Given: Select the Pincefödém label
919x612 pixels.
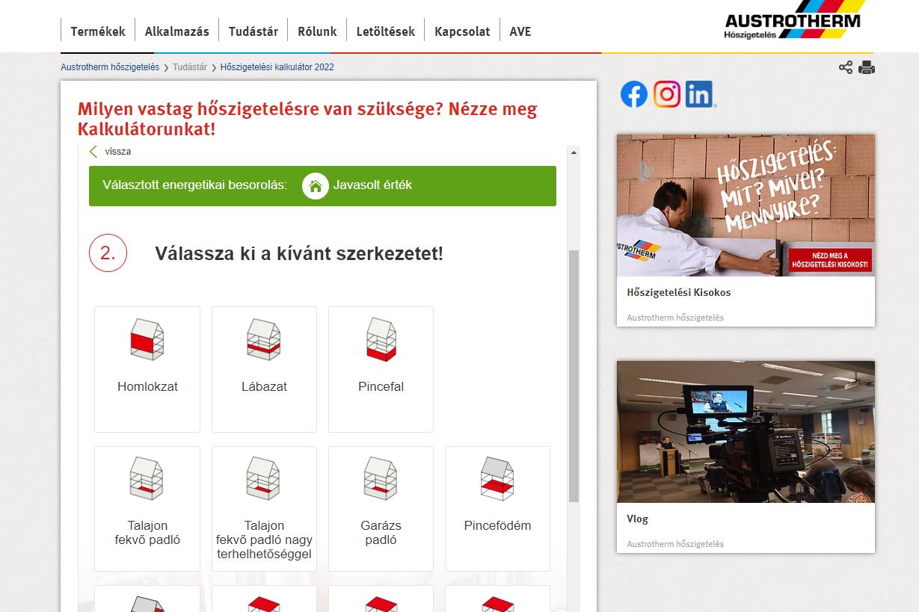Looking at the screenshot, I should coord(497,526).
